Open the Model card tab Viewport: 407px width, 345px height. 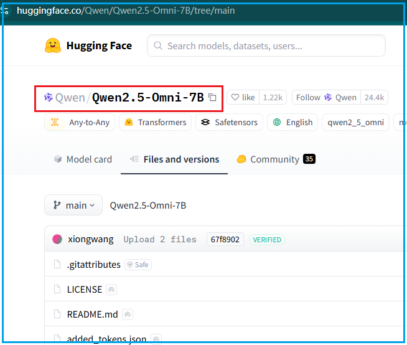(83, 159)
